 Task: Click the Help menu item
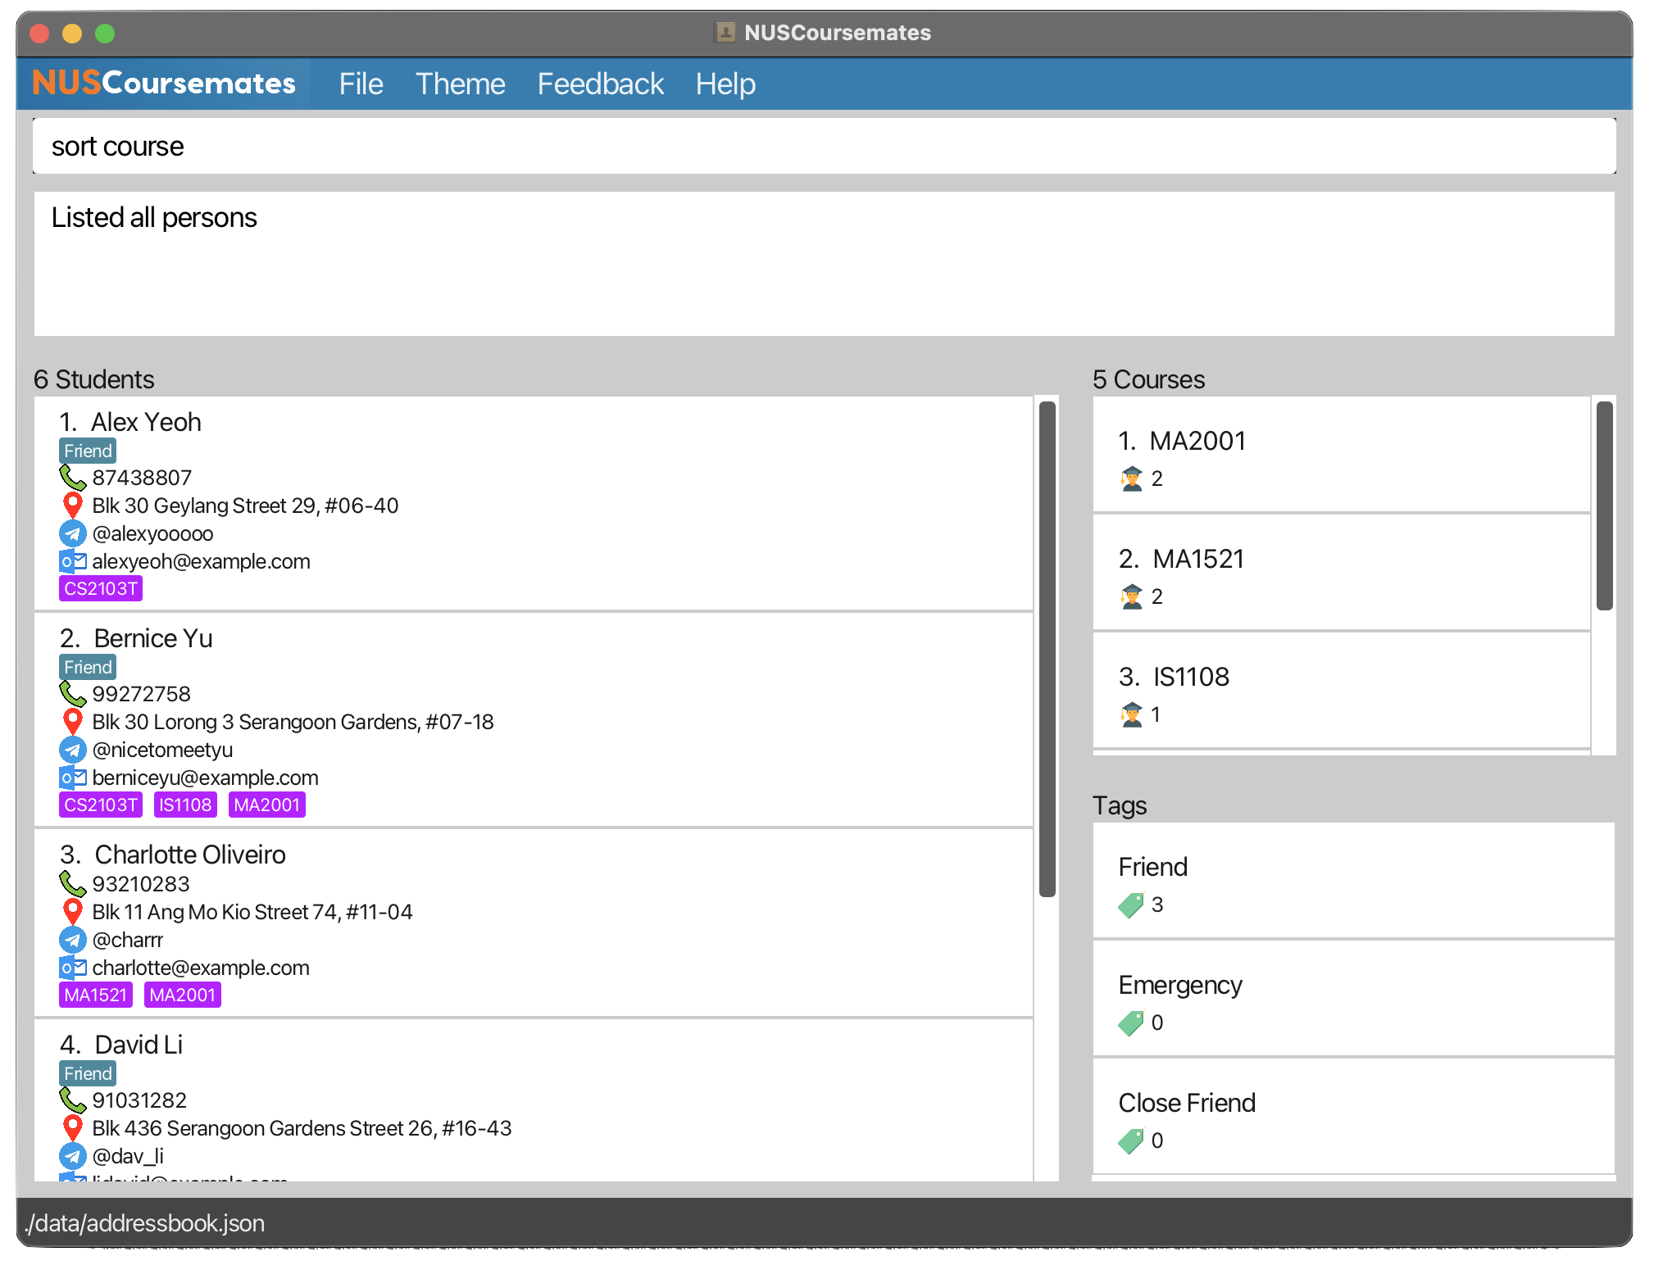[x=726, y=83]
